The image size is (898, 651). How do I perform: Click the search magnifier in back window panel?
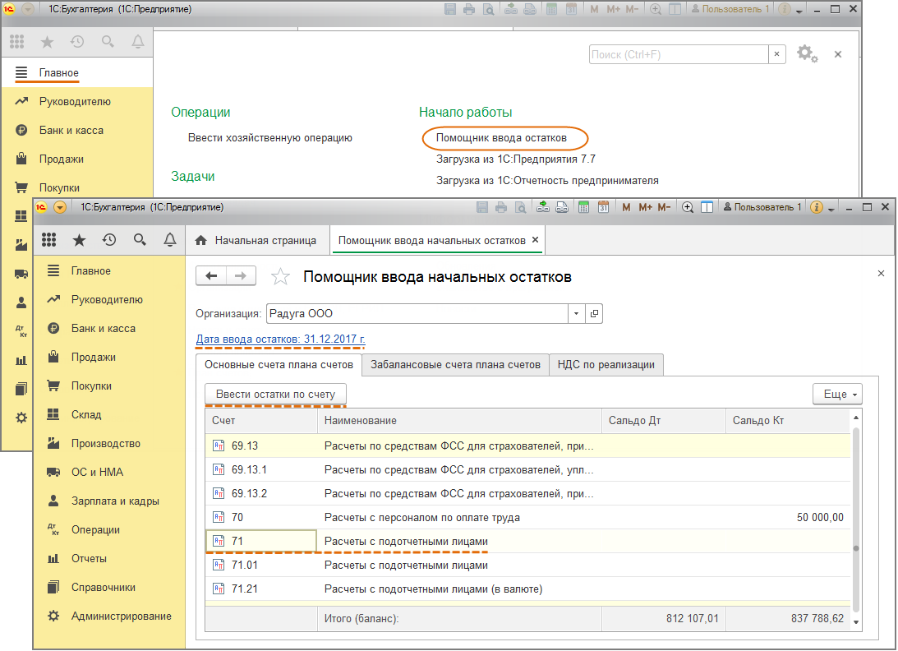[108, 42]
